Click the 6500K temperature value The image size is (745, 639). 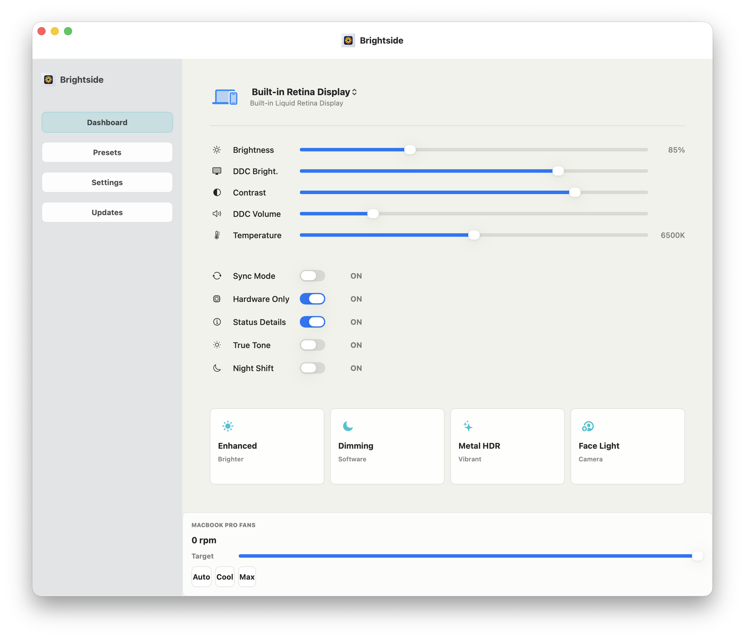[673, 235]
